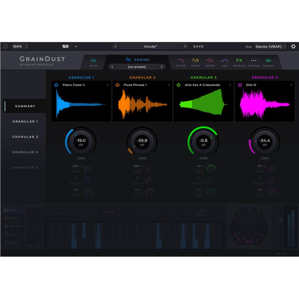Select Granular 2 in the sidebar

click(x=25, y=137)
